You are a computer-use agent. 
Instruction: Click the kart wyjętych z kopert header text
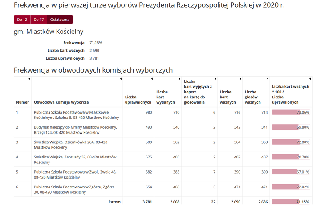pyautogui.click(x=198, y=92)
